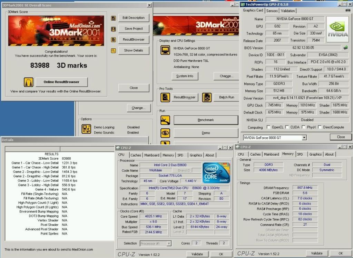Click the DRAM Frequency value 857.8 MHz

[305, 188]
